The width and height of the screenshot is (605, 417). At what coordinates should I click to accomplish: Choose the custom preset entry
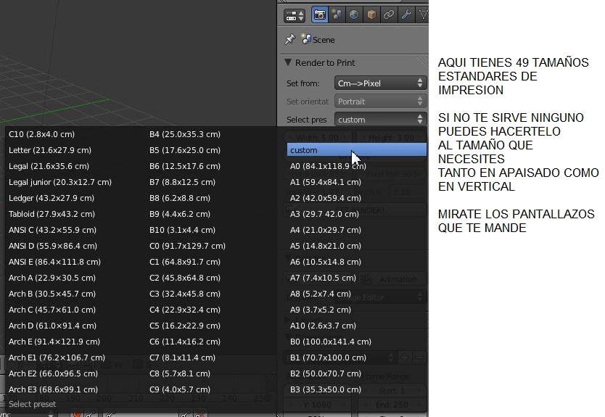(356, 150)
